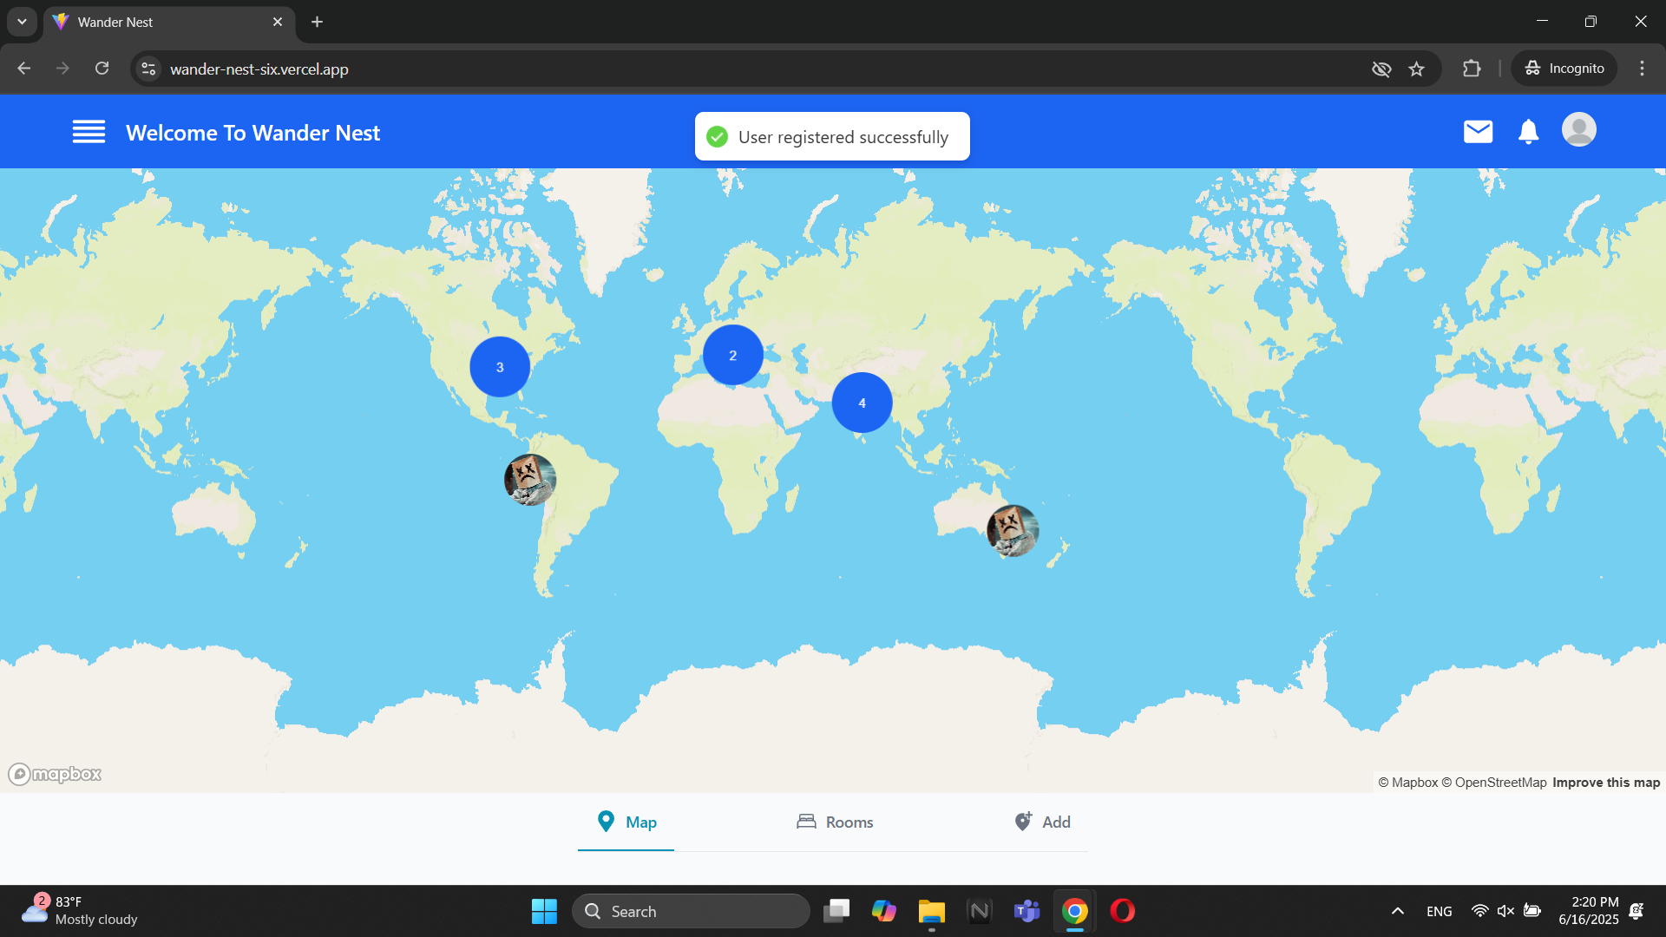Open the room avatar marker over South America
Image resolution: width=1666 pixels, height=937 pixels.
530,480
